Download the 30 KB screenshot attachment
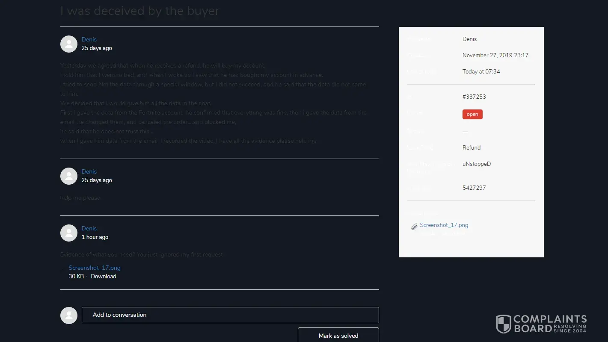The image size is (608, 342). [103, 276]
